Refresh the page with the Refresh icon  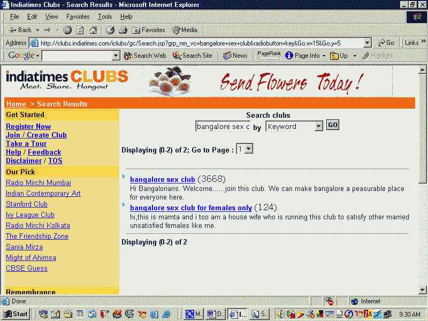tap(80, 30)
